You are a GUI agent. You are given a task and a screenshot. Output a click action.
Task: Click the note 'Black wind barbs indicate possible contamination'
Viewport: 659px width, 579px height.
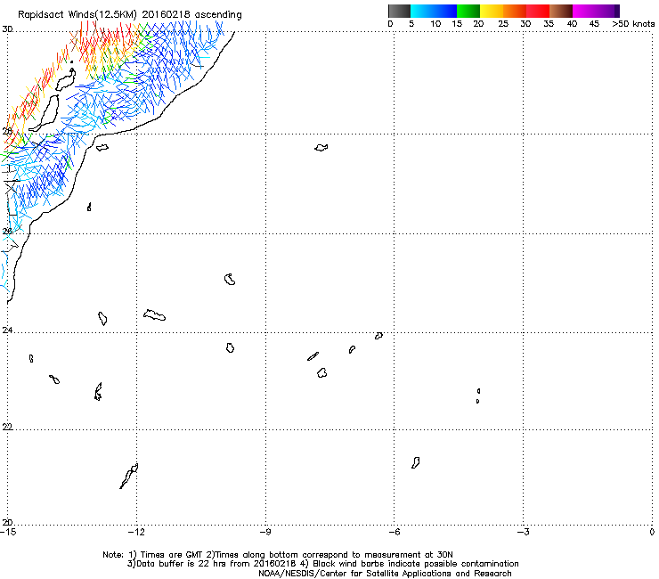pos(416,564)
